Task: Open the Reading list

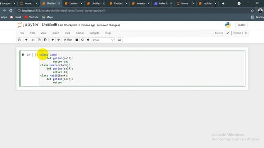Action: point(257,17)
